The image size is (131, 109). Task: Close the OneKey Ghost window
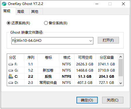coord(123,4)
